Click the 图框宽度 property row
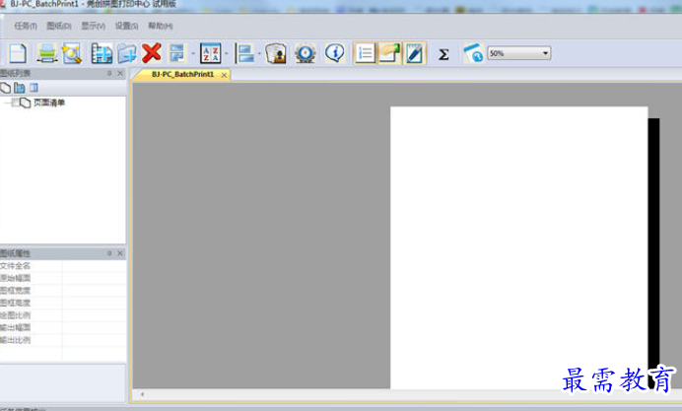The height and width of the screenshot is (411, 682). pos(63,291)
